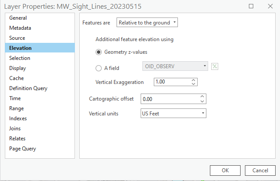This screenshot has height=181, width=280.
Task: Select the Definition Query page
Action: point(28,88)
